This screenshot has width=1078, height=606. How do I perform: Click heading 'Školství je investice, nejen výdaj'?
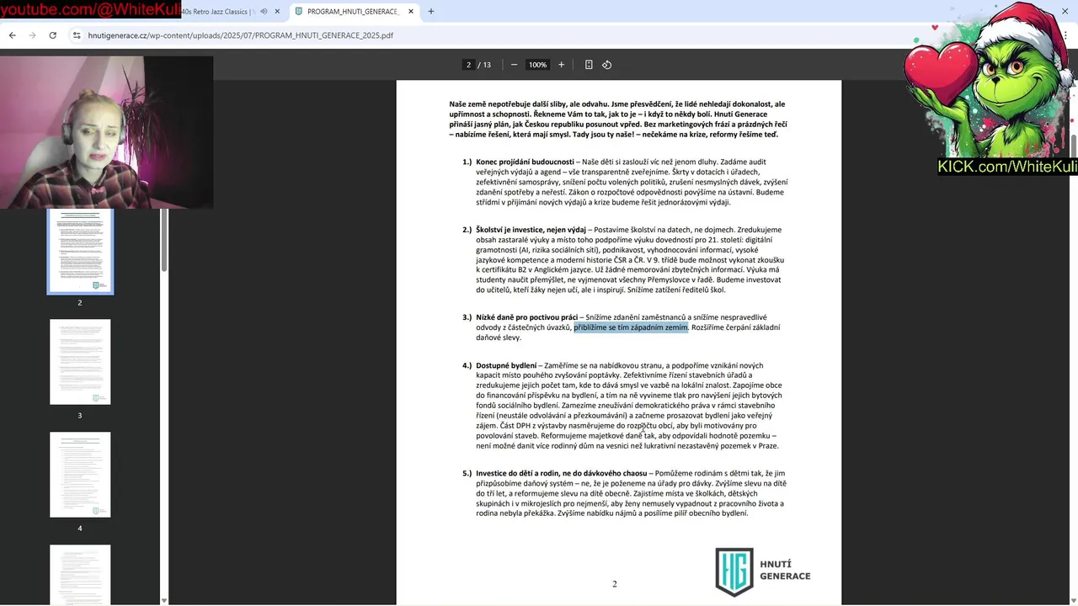coord(531,230)
